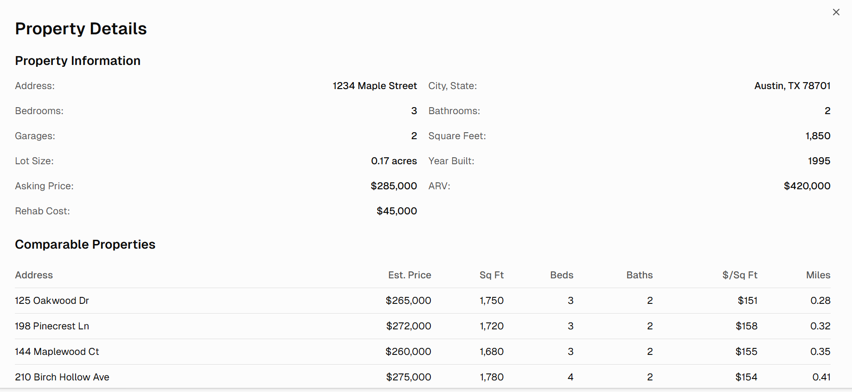852x392 pixels.
Task: Click the $285,000 asking price value
Action: (x=393, y=186)
